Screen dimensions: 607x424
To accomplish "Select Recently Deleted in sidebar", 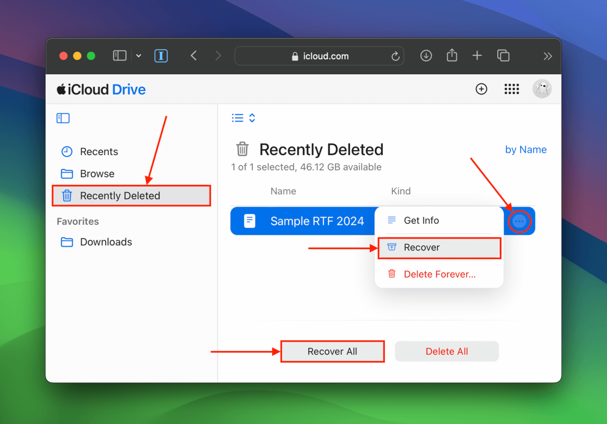I will point(131,196).
